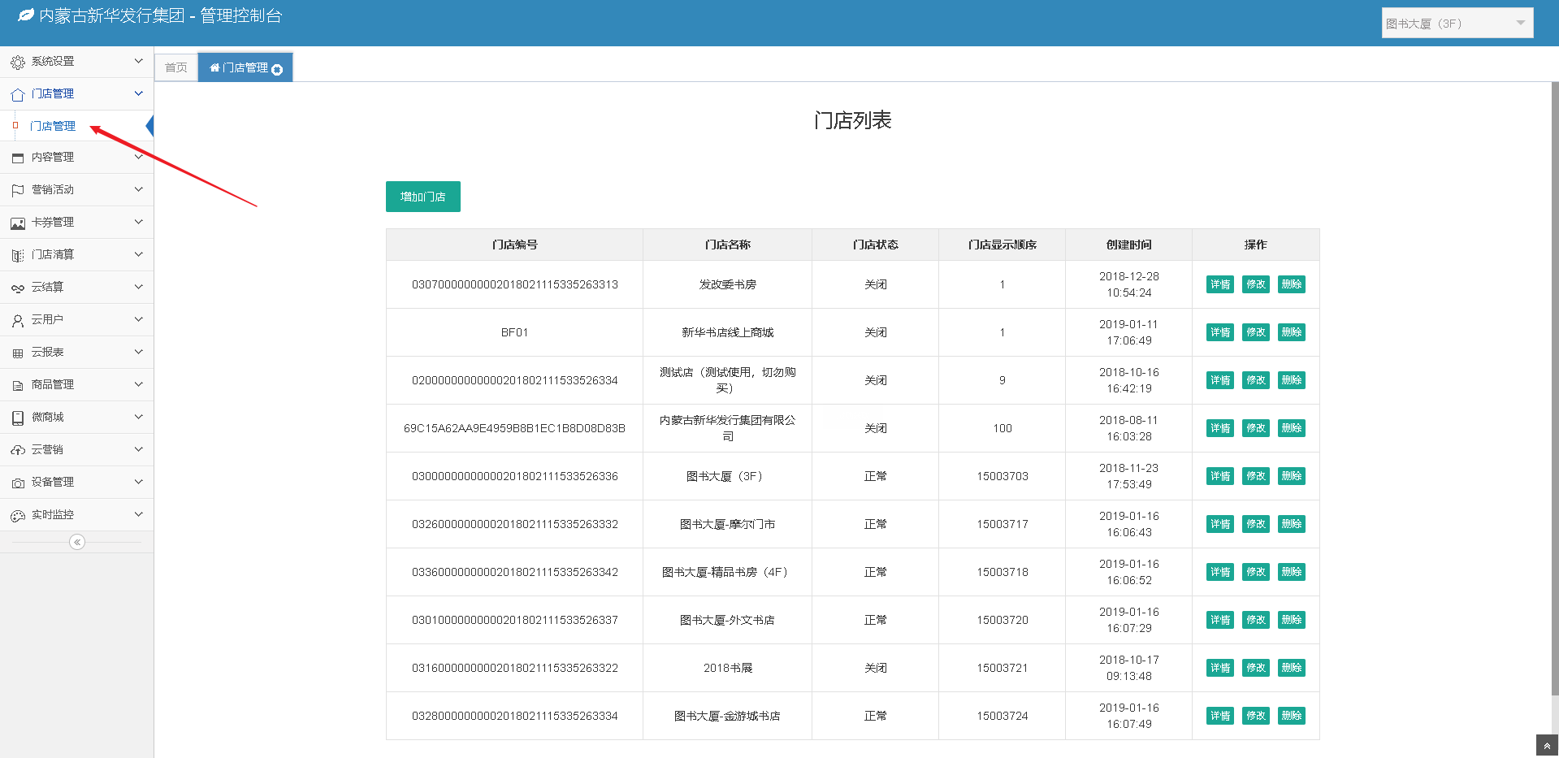This screenshot has height=758, width=1559.
Task: Select the 门店管理 submenu item
Action: [53, 126]
